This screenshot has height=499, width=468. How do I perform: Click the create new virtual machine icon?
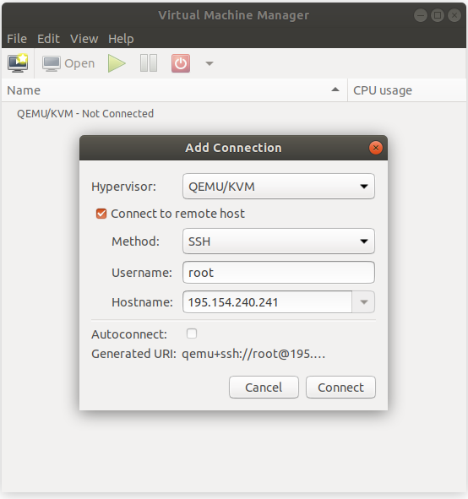(x=18, y=63)
